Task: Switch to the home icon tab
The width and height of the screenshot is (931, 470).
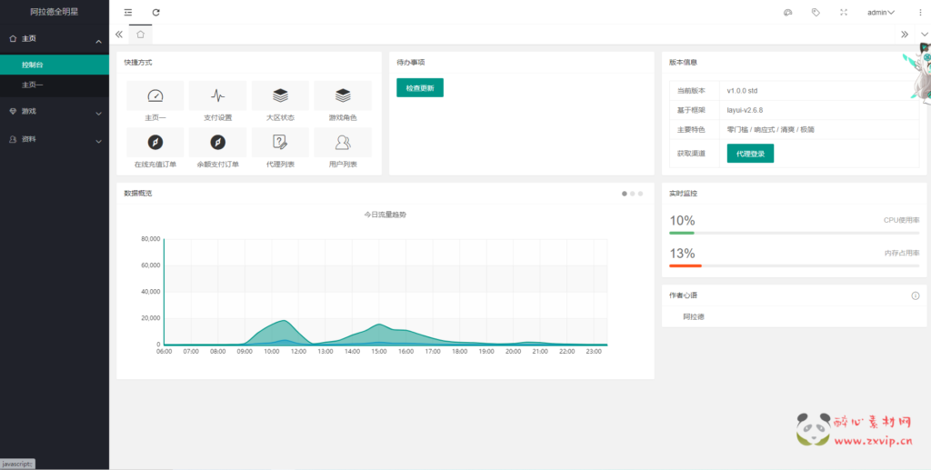Action: 140,34
